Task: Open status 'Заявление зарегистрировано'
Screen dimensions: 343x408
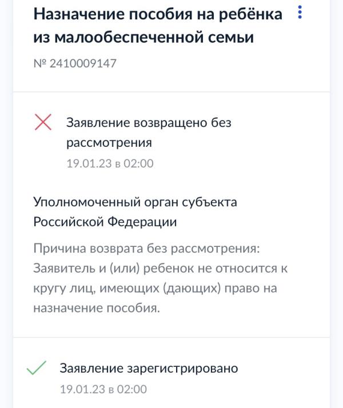Action: point(149,368)
